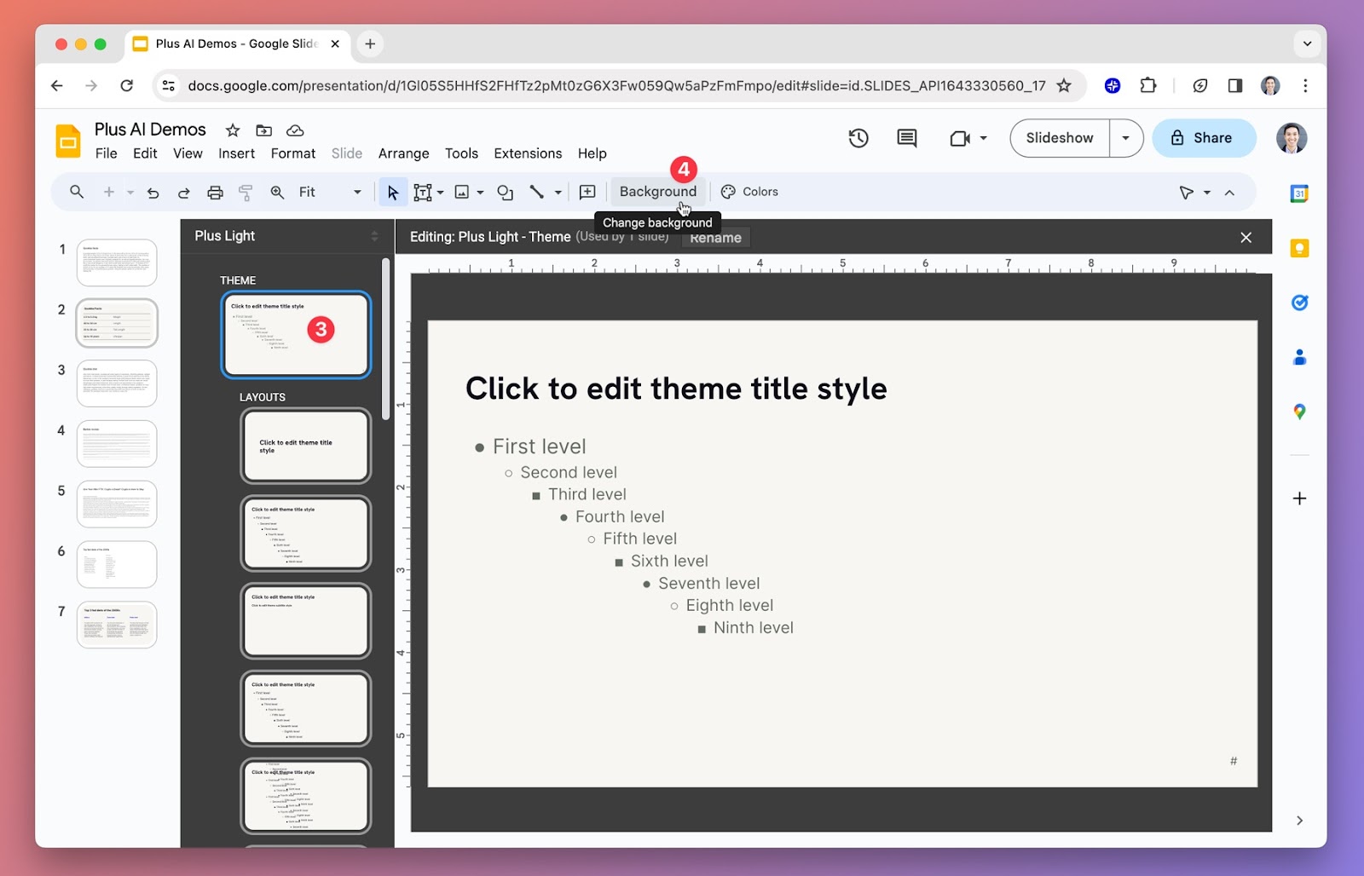The width and height of the screenshot is (1364, 876).
Task: Select the shape tool icon
Action: pos(505,193)
